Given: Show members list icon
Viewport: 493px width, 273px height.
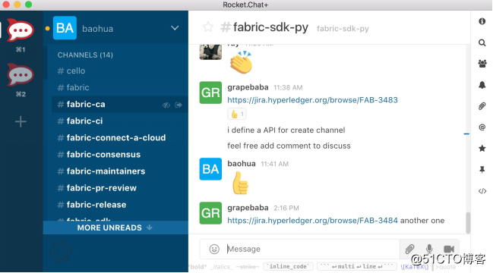Looking at the screenshot, I should (482, 64).
